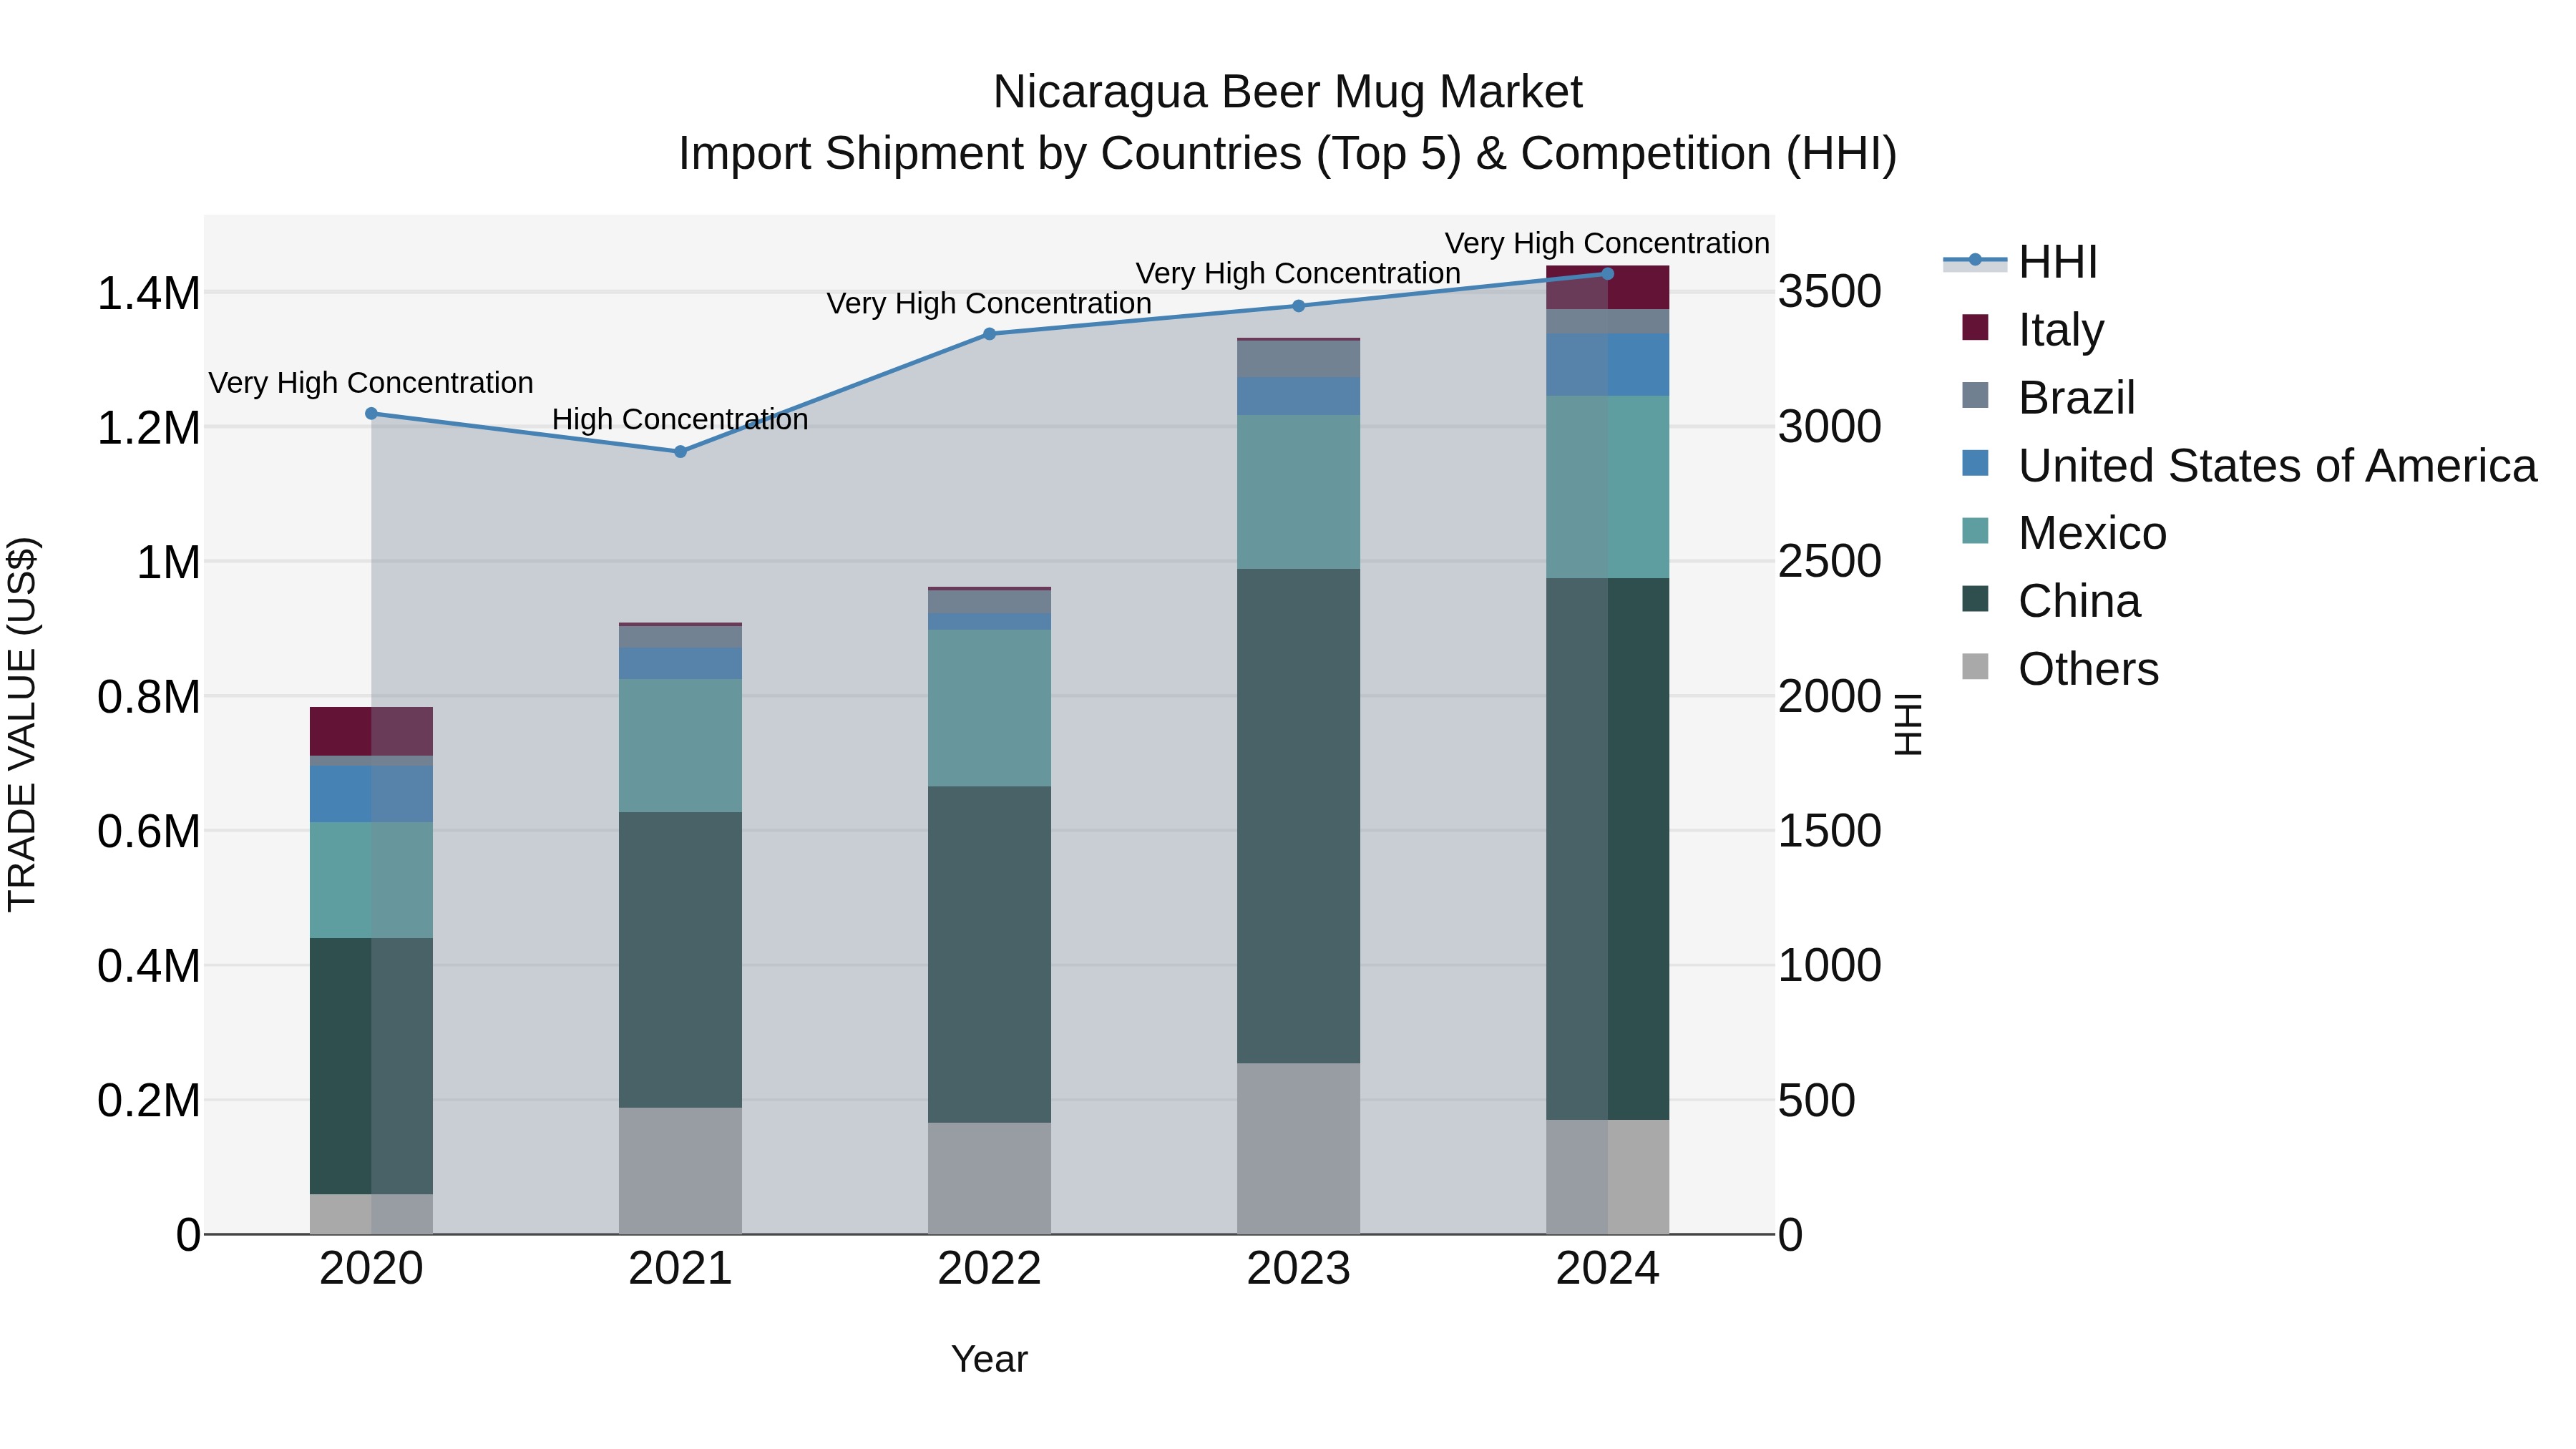Viewport: 2576px width, 1449px height.
Task: Click the 2020 x-axis tick label
Action: pos(371,1269)
